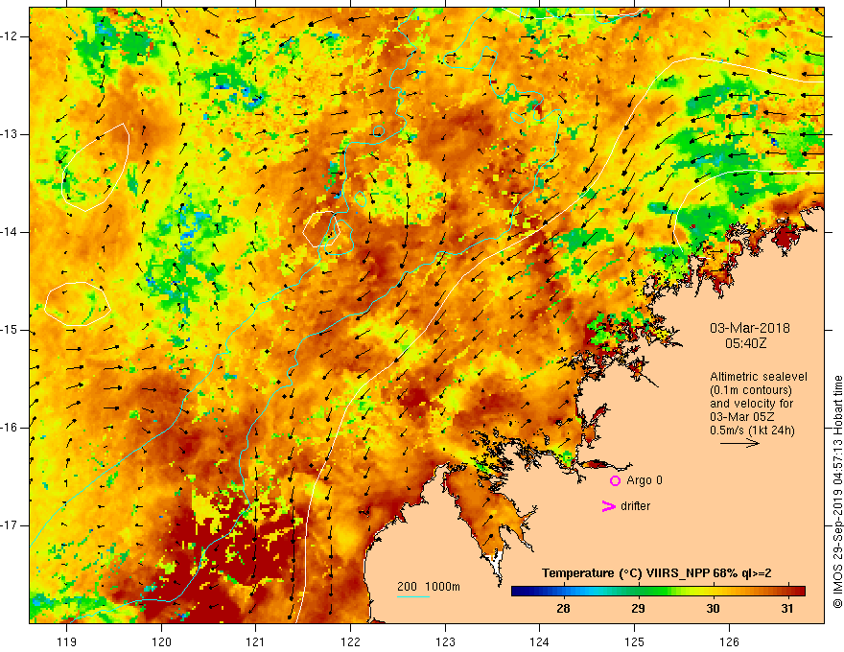This screenshot has height=652, width=844.
Task: Click longitude axis label 124
Action: point(540,641)
